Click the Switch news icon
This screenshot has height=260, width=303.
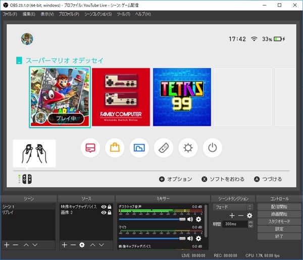pos(90,148)
